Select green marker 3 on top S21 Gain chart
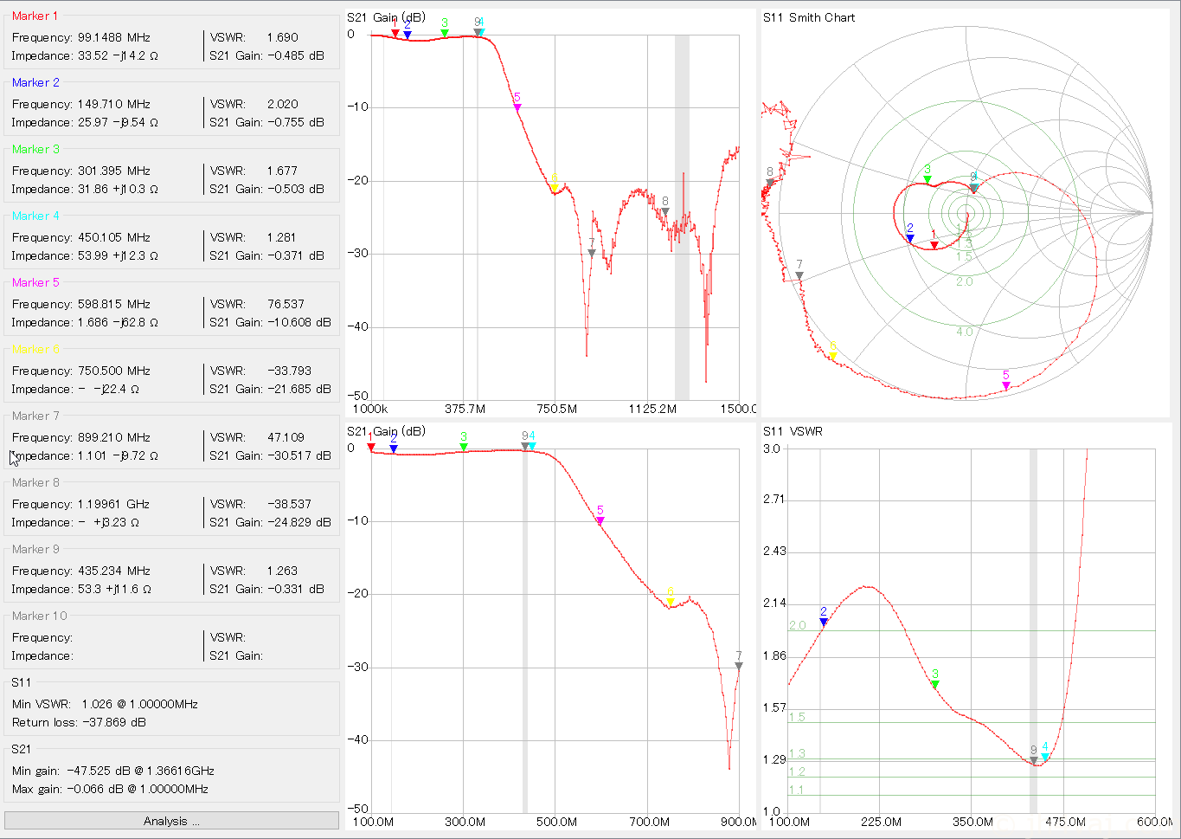This screenshot has height=839, width=1181. [x=445, y=34]
